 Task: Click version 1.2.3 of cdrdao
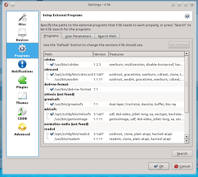[97, 65]
